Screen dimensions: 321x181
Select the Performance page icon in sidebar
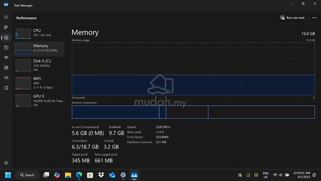(x=6, y=38)
